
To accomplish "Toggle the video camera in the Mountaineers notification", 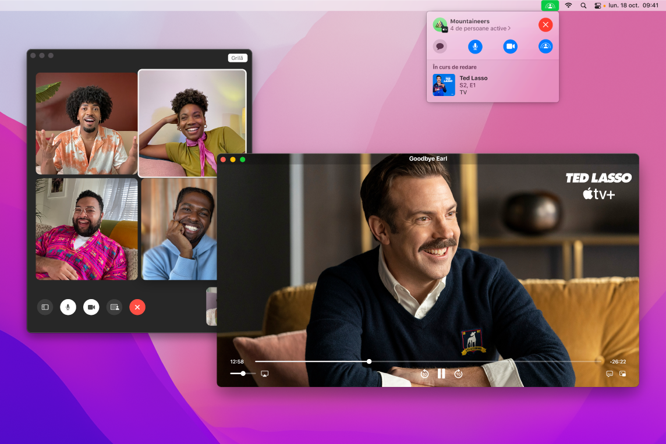I will [511, 47].
